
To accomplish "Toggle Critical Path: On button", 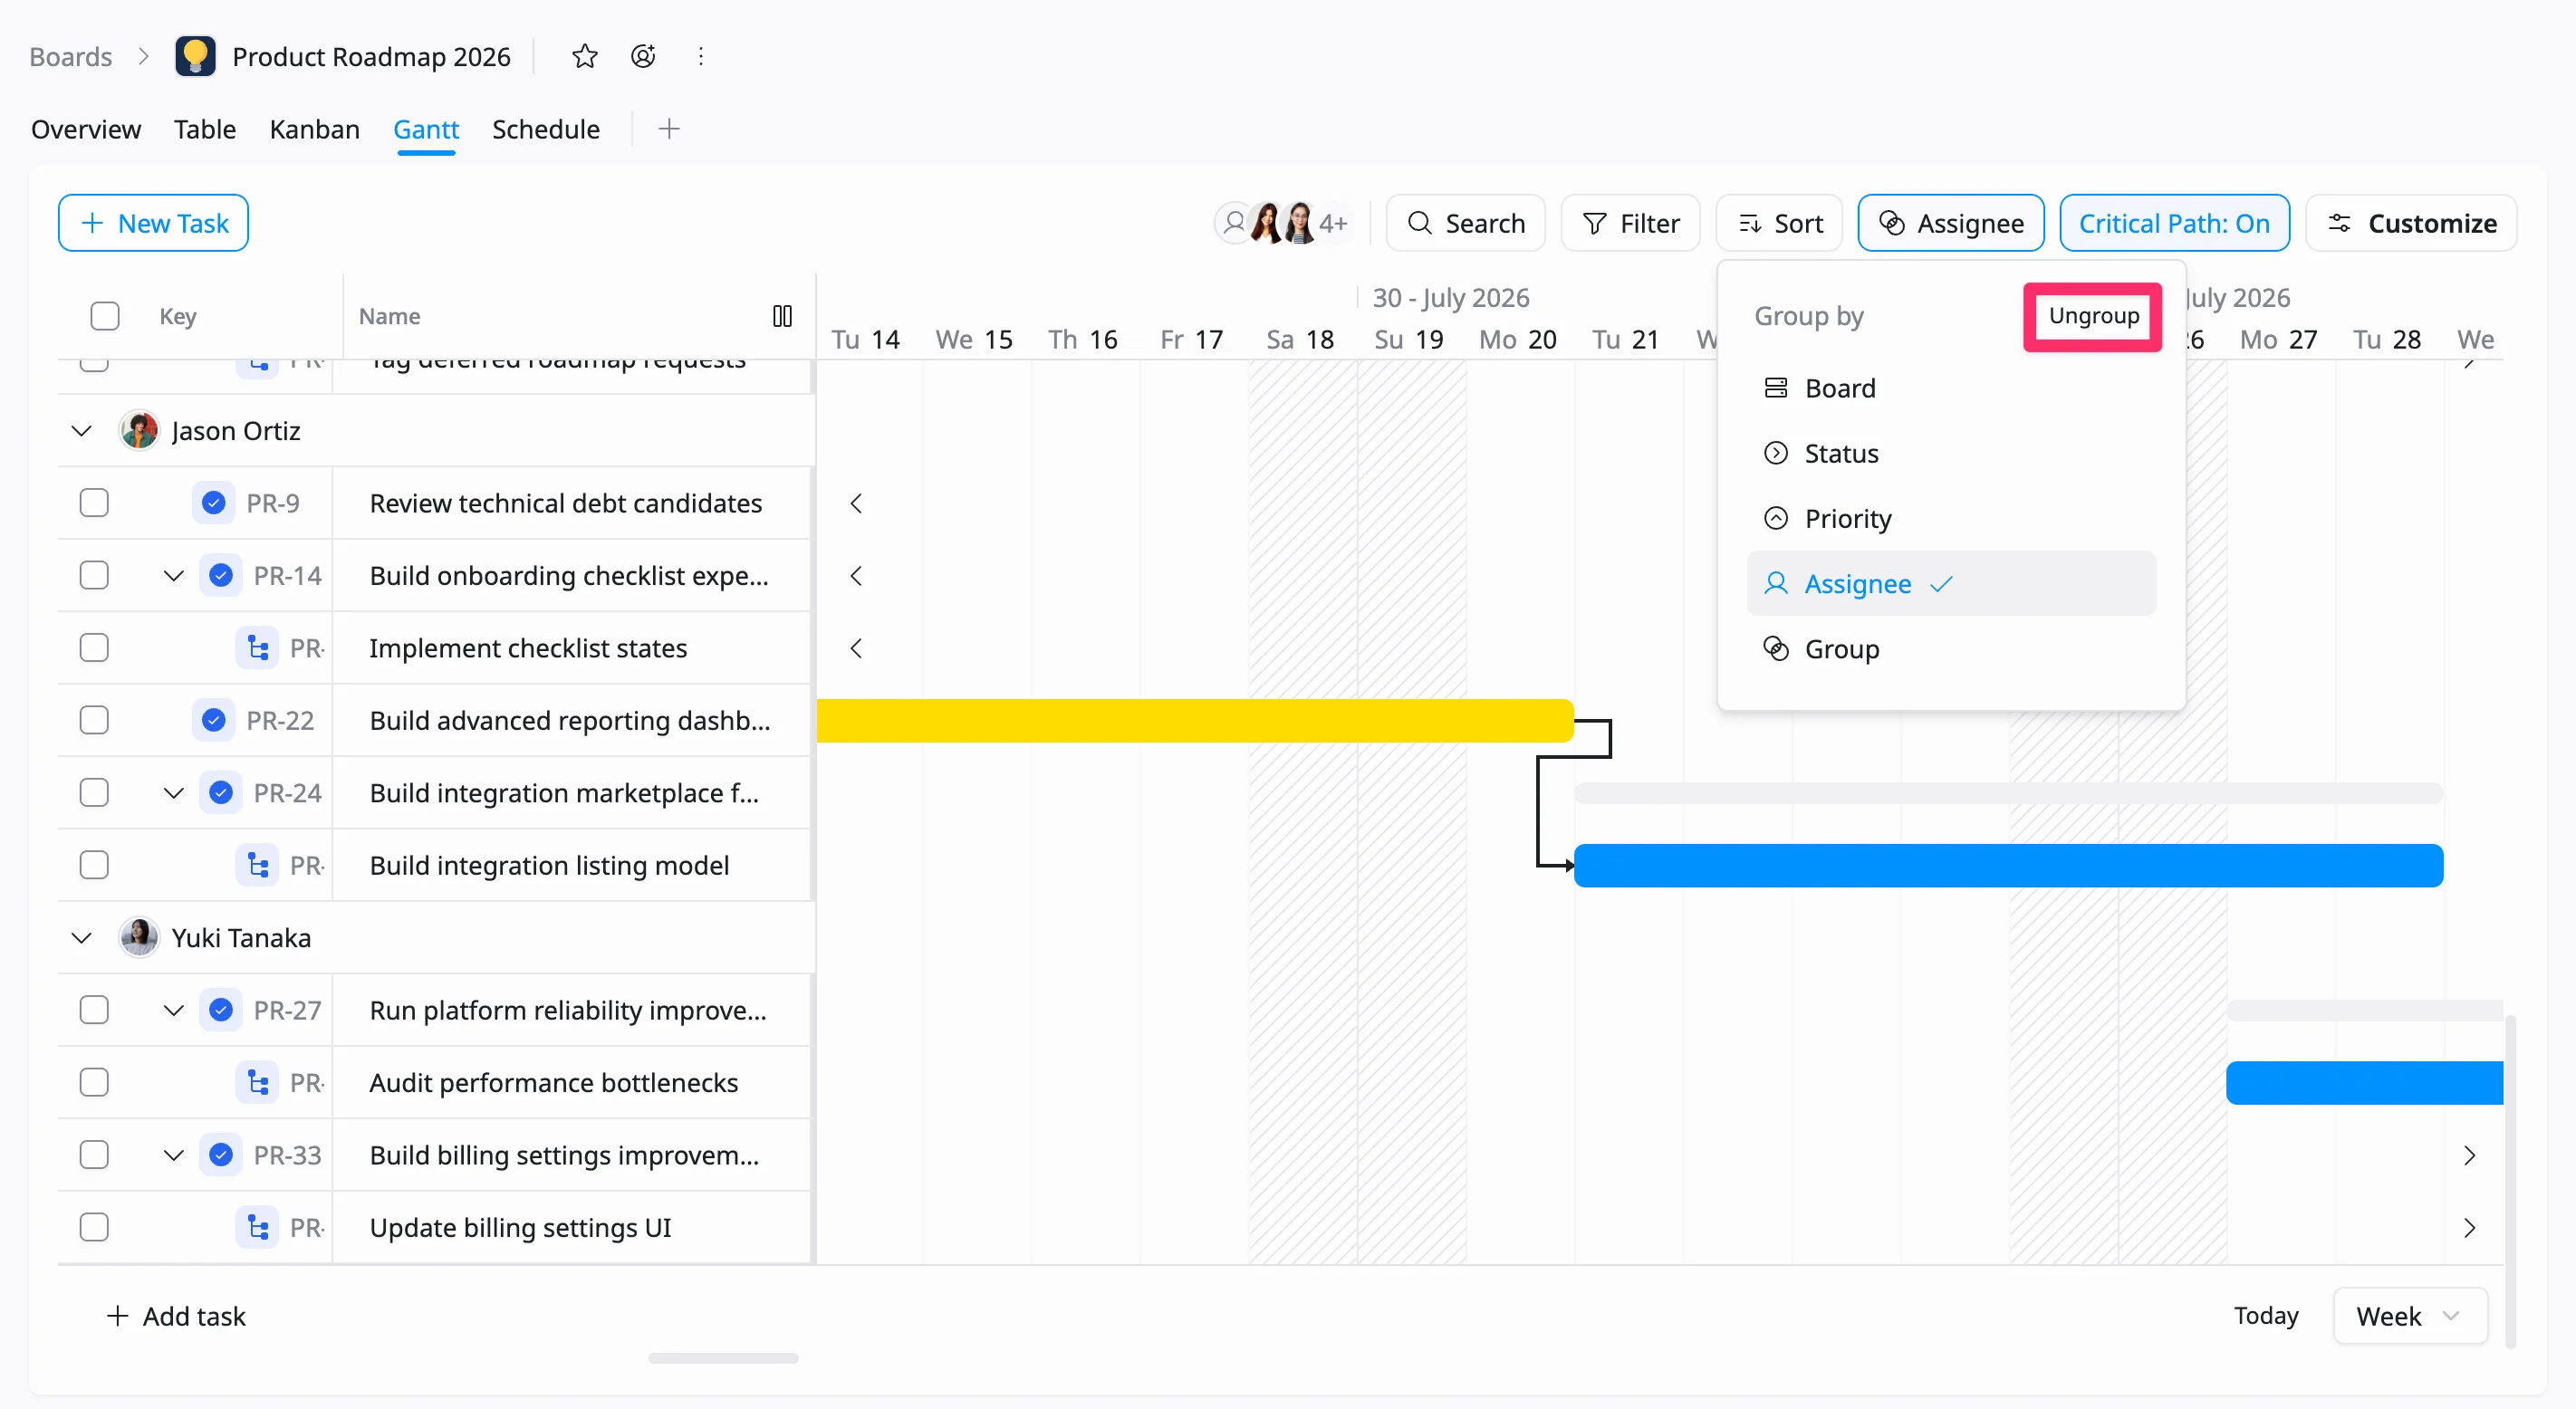I will click(x=2174, y=223).
